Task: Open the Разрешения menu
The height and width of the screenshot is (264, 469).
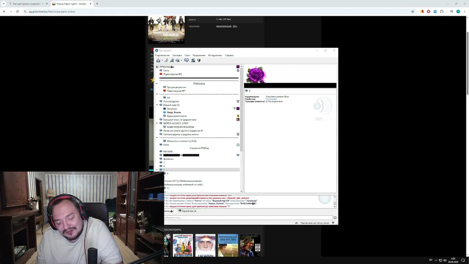Action: 199,55
